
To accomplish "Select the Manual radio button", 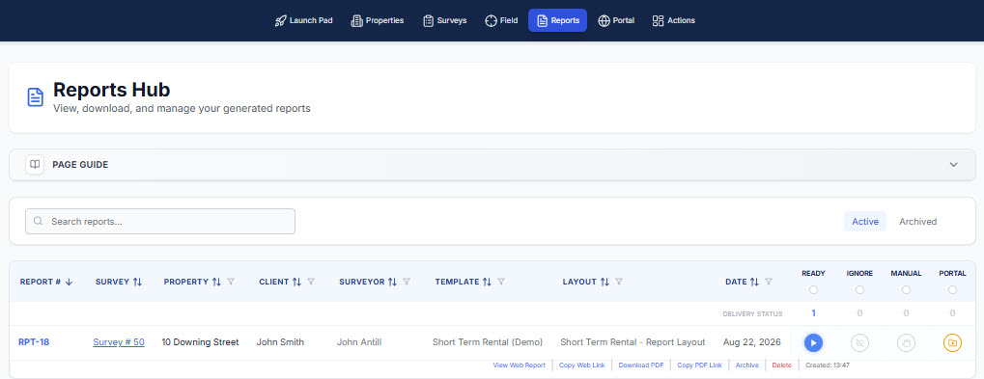I will [906, 290].
